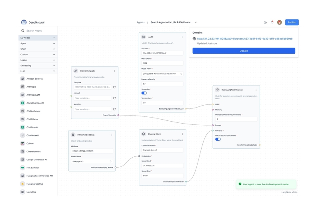This screenshot has height=214, width=320.
Task: Click the Publish button
Action: [x=292, y=22]
